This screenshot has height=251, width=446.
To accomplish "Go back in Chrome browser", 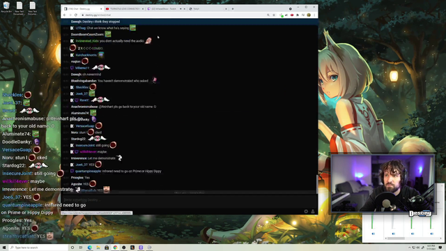I will [x=65, y=15].
